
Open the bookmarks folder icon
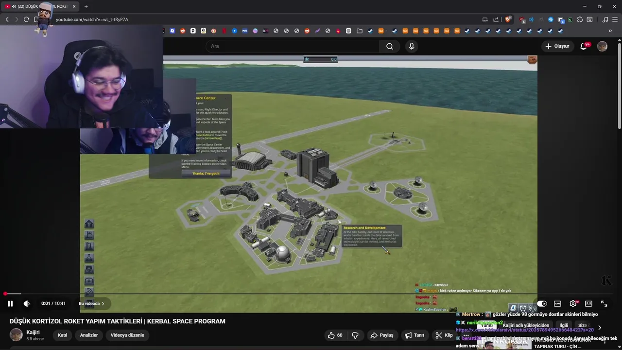[359, 31]
